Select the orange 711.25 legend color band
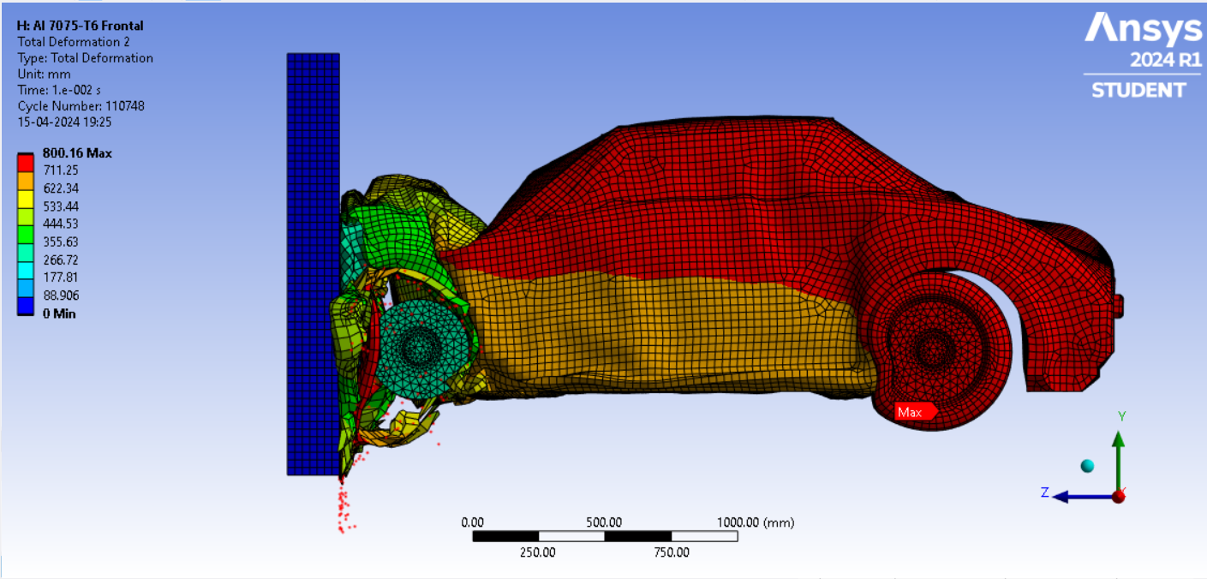 click(26, 179)
